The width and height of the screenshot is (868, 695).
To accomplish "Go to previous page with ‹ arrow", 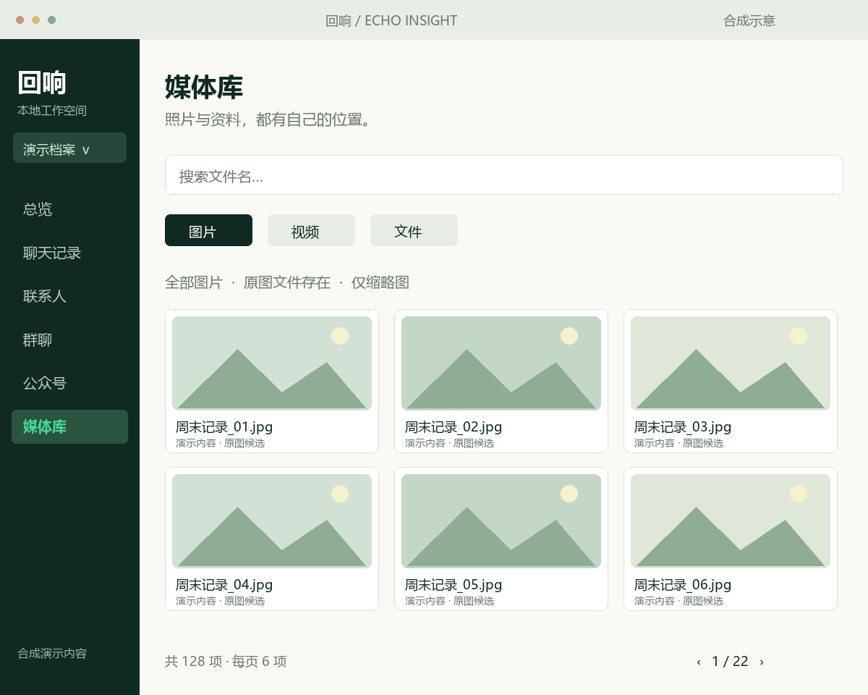I will click(x=699, y=662).
